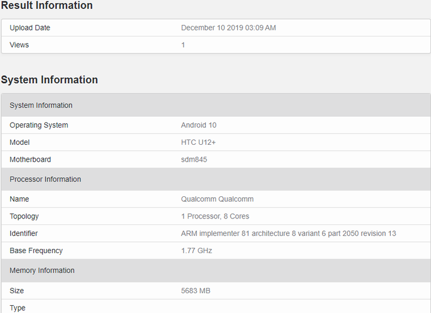Click the 'Qualcomm Qualcomm' value
The width and height of the screenshot is (431, 313).
click(x=217, y=199)
